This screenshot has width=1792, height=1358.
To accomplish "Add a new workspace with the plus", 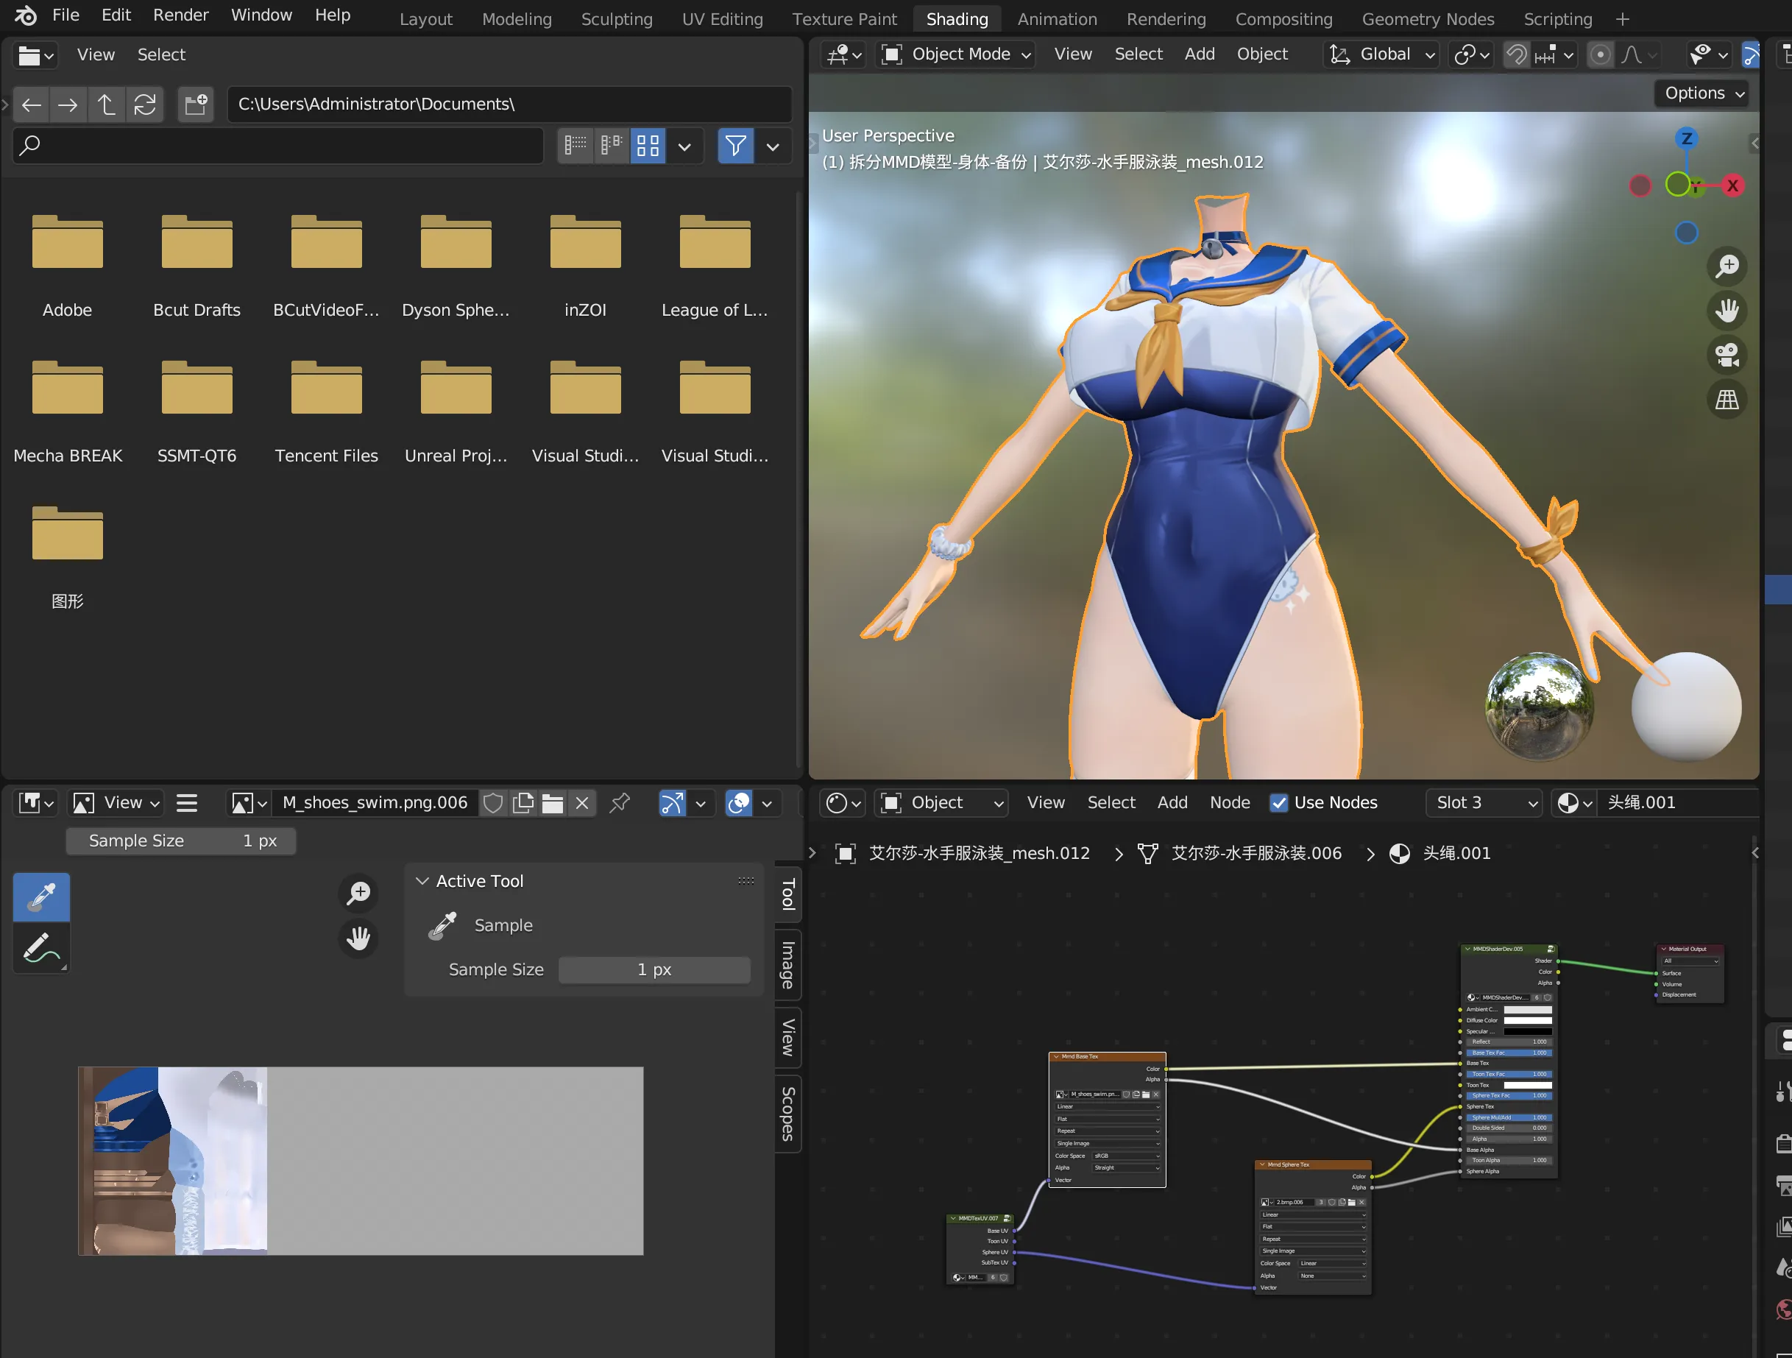I will 1622,18.
